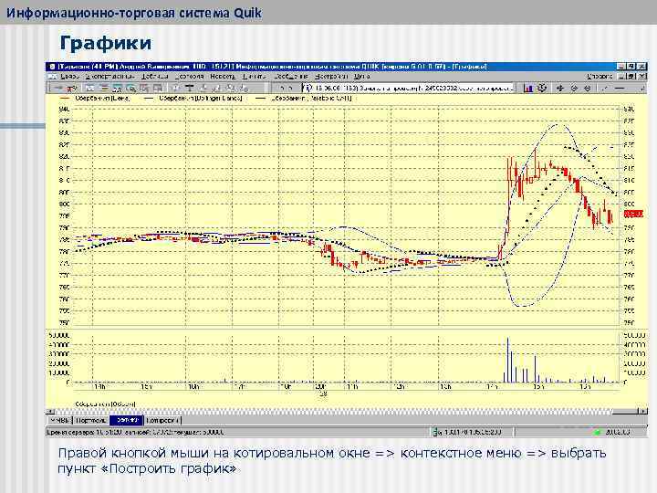Open the Сообщения menu
This screenshot has height=493, width=657.
point(291,77)
